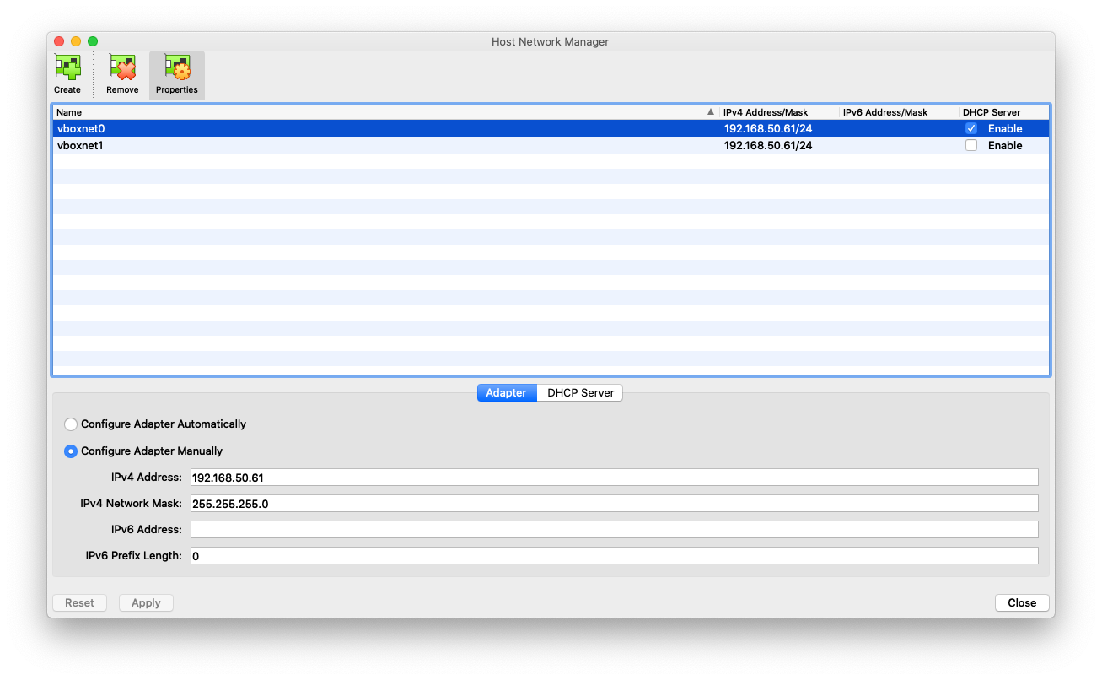Viewport: 1102px width, 680px height.
Task: Click into the IPv6 Address field
Action: 614,529
